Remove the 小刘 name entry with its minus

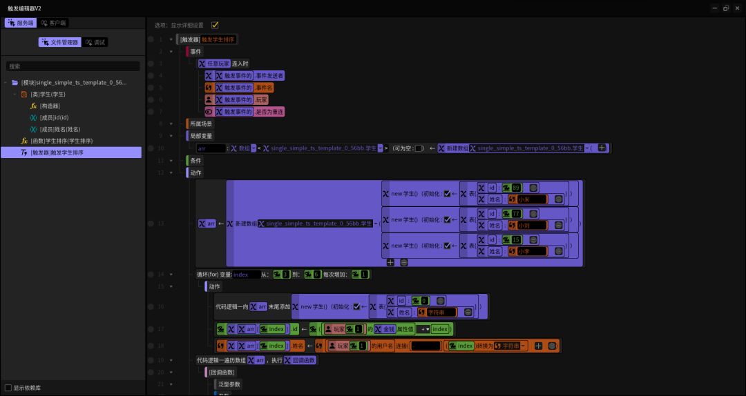click(x=559, y=226)
